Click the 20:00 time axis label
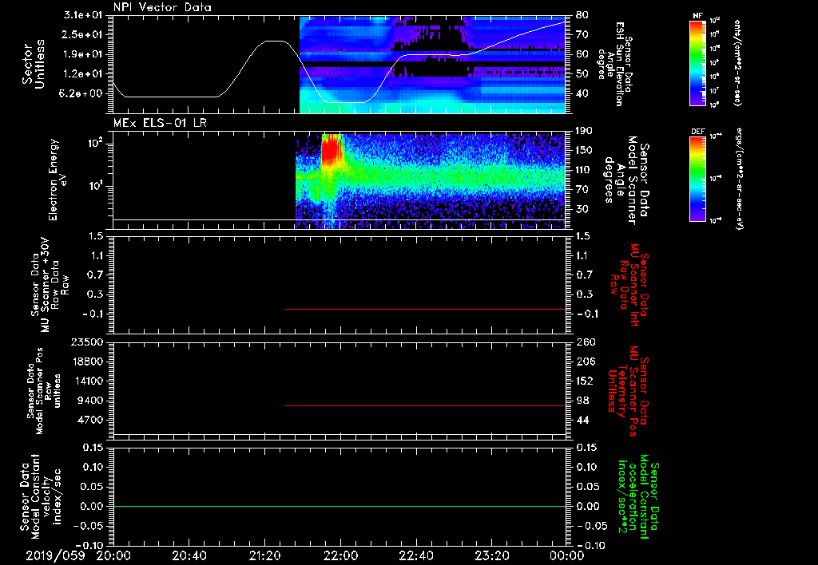 tap(113, 555)
